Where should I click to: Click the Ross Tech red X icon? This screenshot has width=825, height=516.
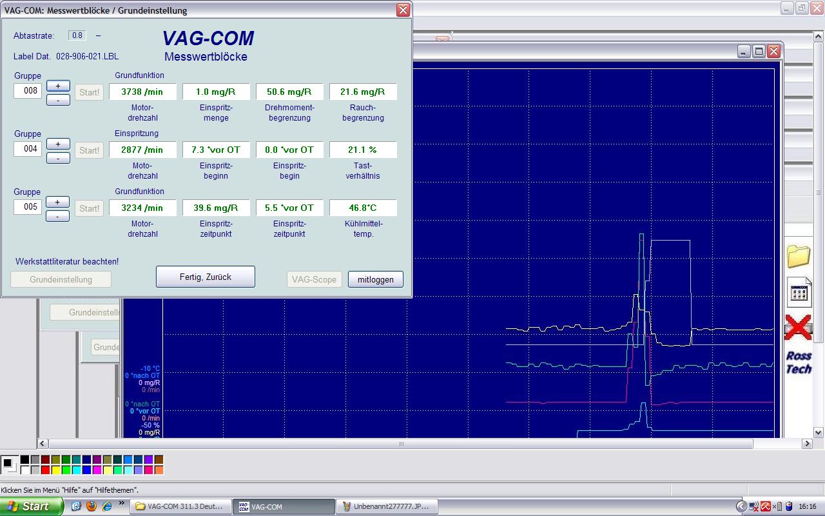click(798, 328)
